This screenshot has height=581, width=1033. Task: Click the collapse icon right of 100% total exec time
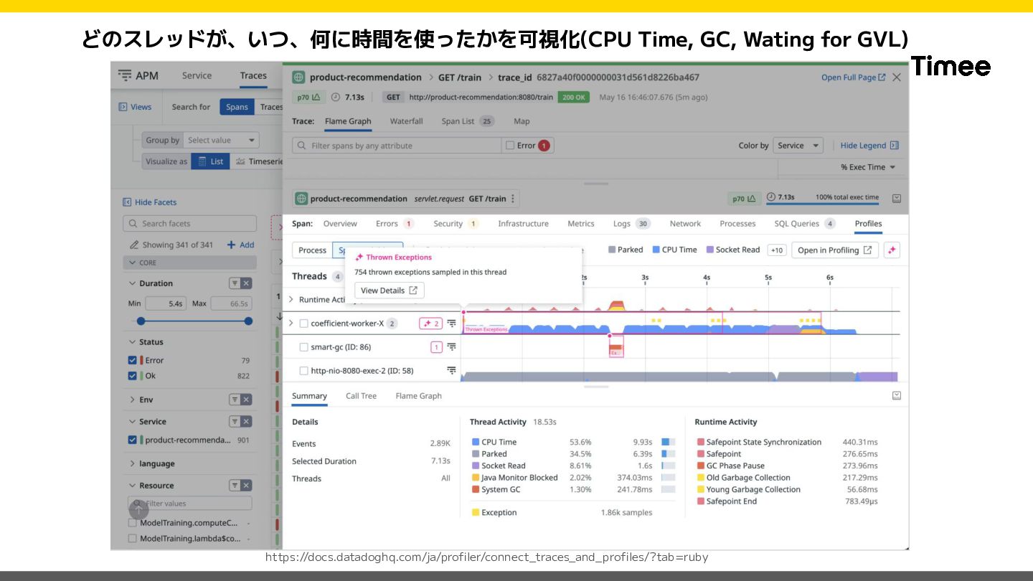(x=897, y=199)
